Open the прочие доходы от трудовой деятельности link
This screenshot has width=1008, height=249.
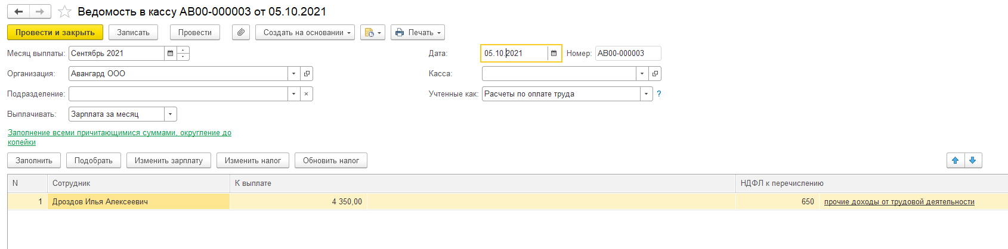click(x=899, y=202)
